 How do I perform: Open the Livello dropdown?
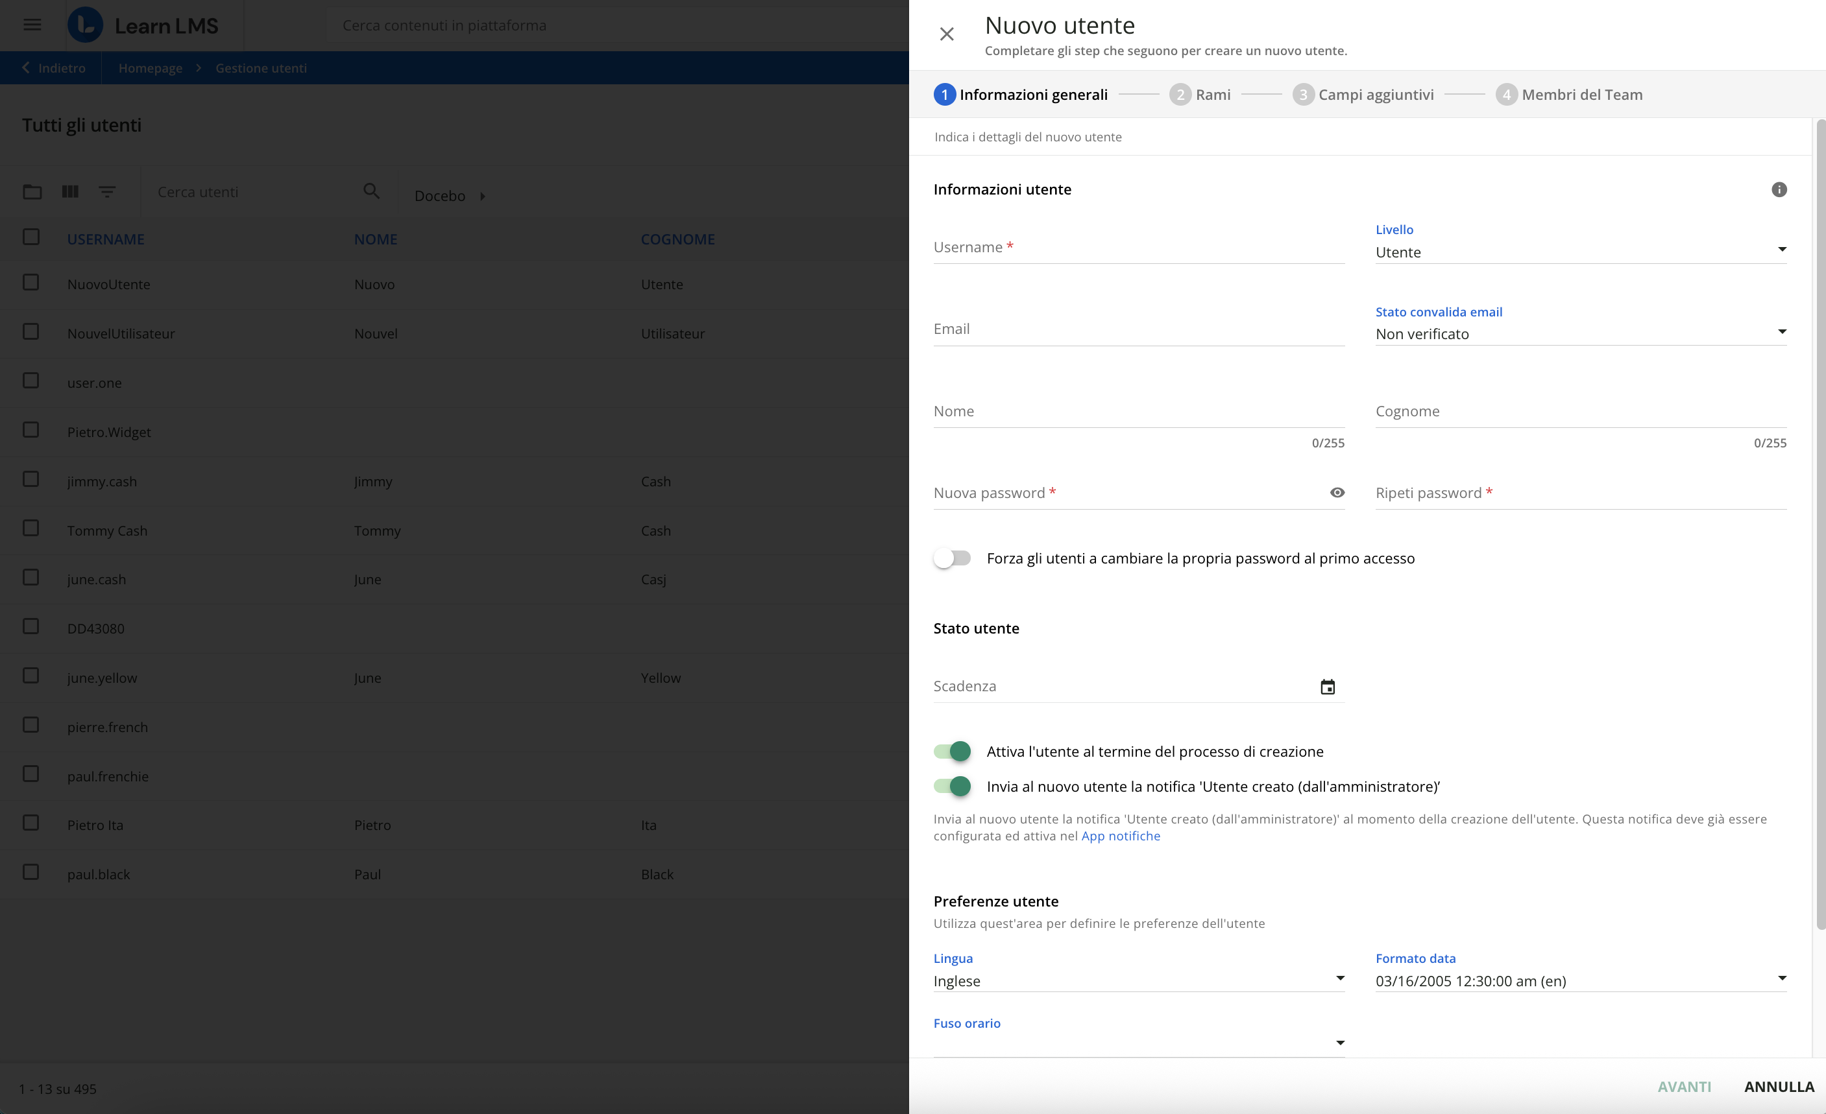(1580, 252)
